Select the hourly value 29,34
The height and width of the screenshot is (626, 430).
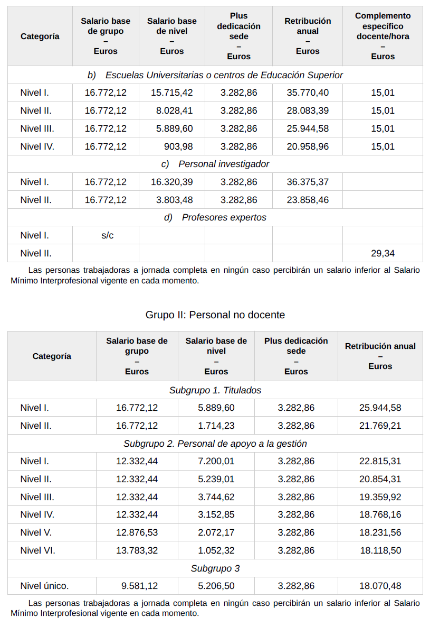point(383,254)
